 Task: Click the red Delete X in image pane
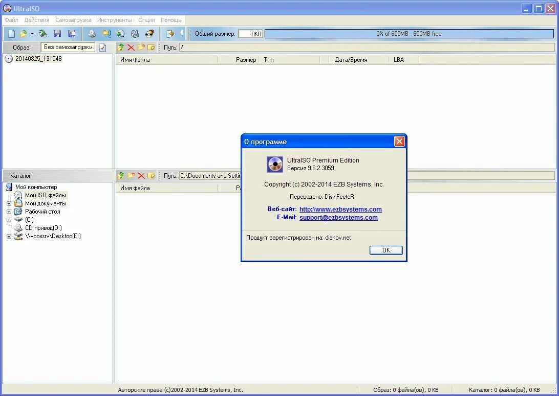coord(131,48)
